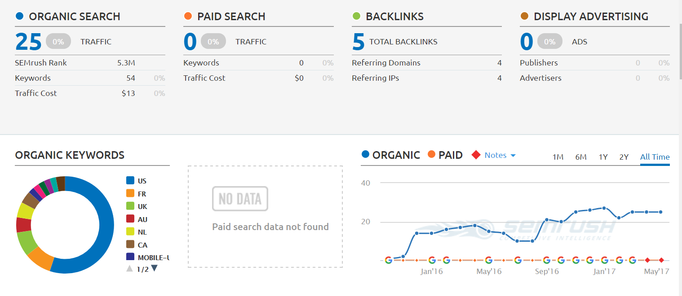Switch chart range to 6M
Viewport: 682px width, 296px height.
point(581,157)
